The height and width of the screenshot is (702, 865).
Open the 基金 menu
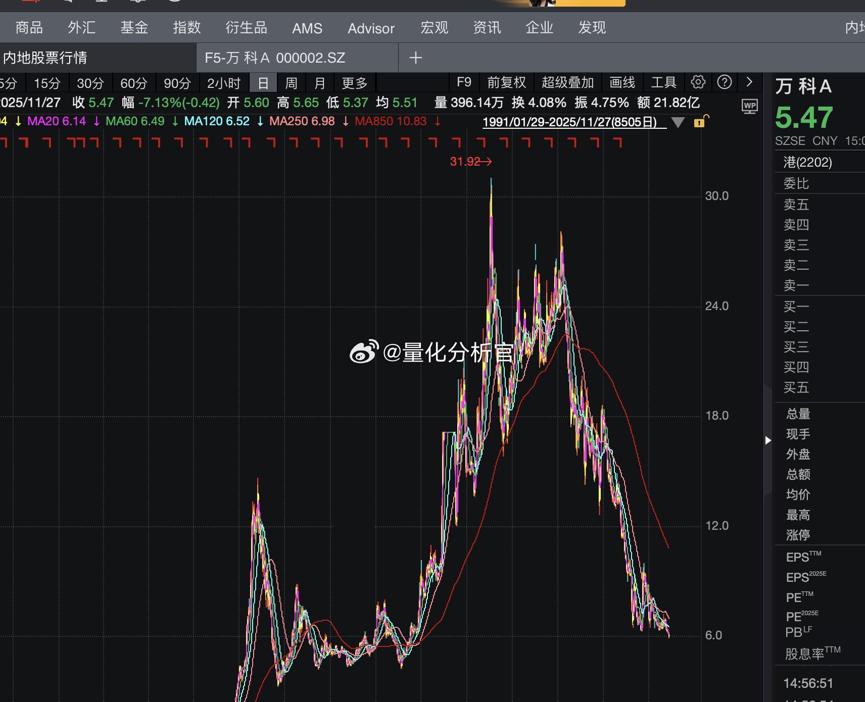pyautogui.click(x=134, y=27)
